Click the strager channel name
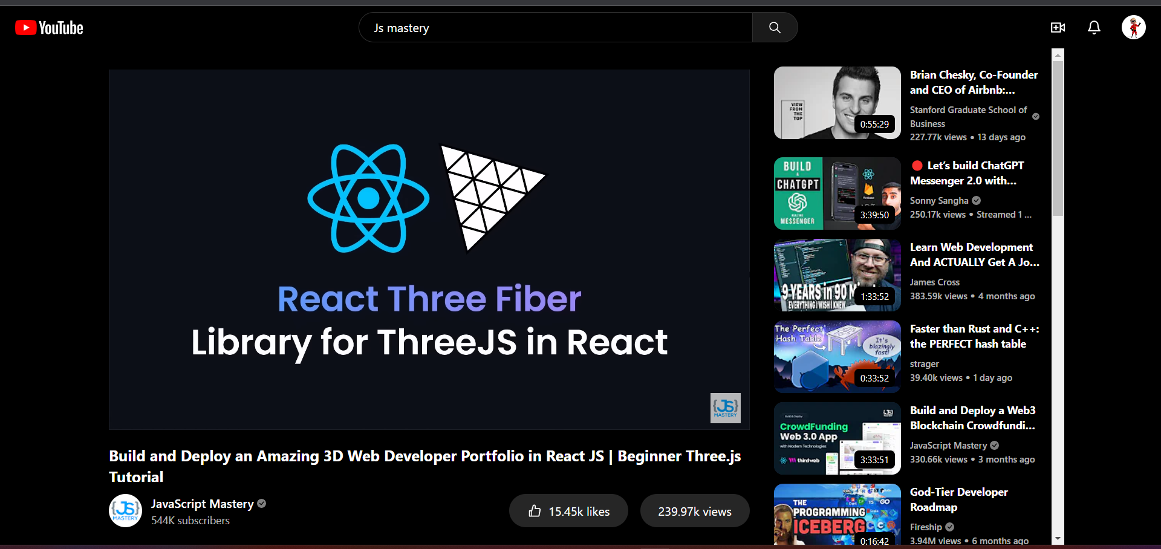 tap(925, 364)
